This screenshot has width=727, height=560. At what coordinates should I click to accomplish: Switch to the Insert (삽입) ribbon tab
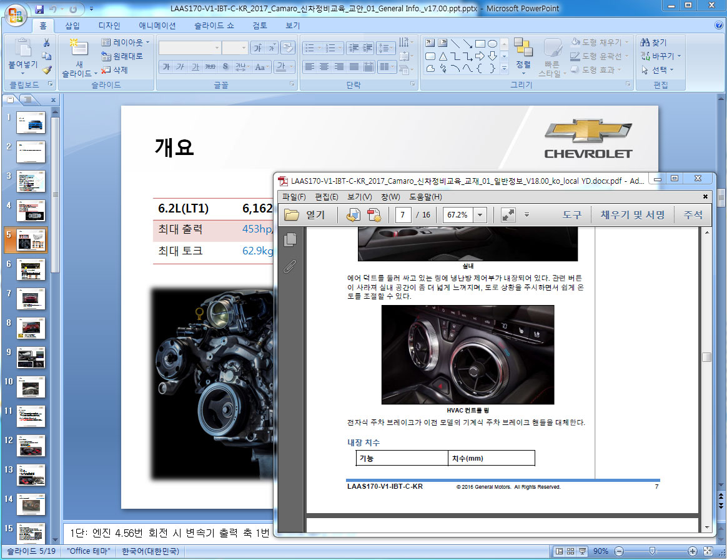pyautogui.click(x=72, y=26)
